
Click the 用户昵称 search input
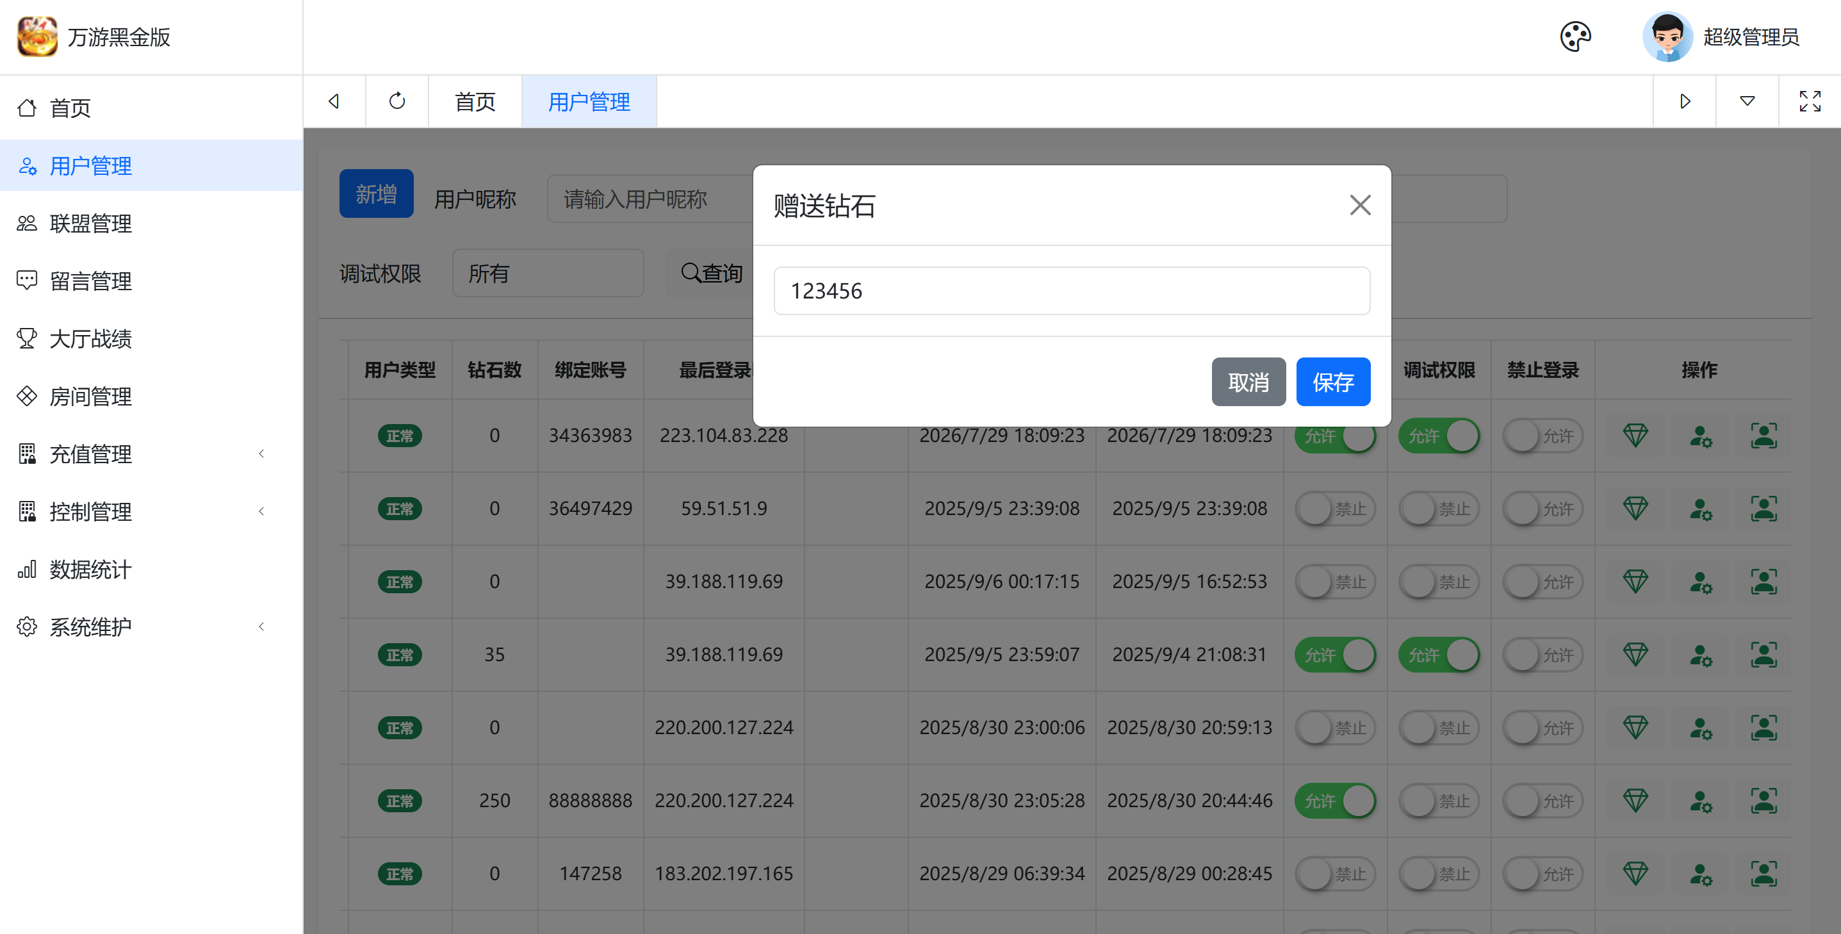[x=650, y=199]
